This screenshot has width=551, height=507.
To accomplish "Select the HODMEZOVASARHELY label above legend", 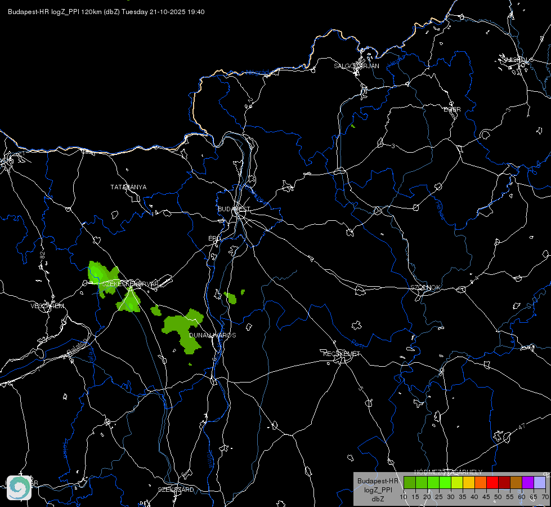I will coord(449,472).
